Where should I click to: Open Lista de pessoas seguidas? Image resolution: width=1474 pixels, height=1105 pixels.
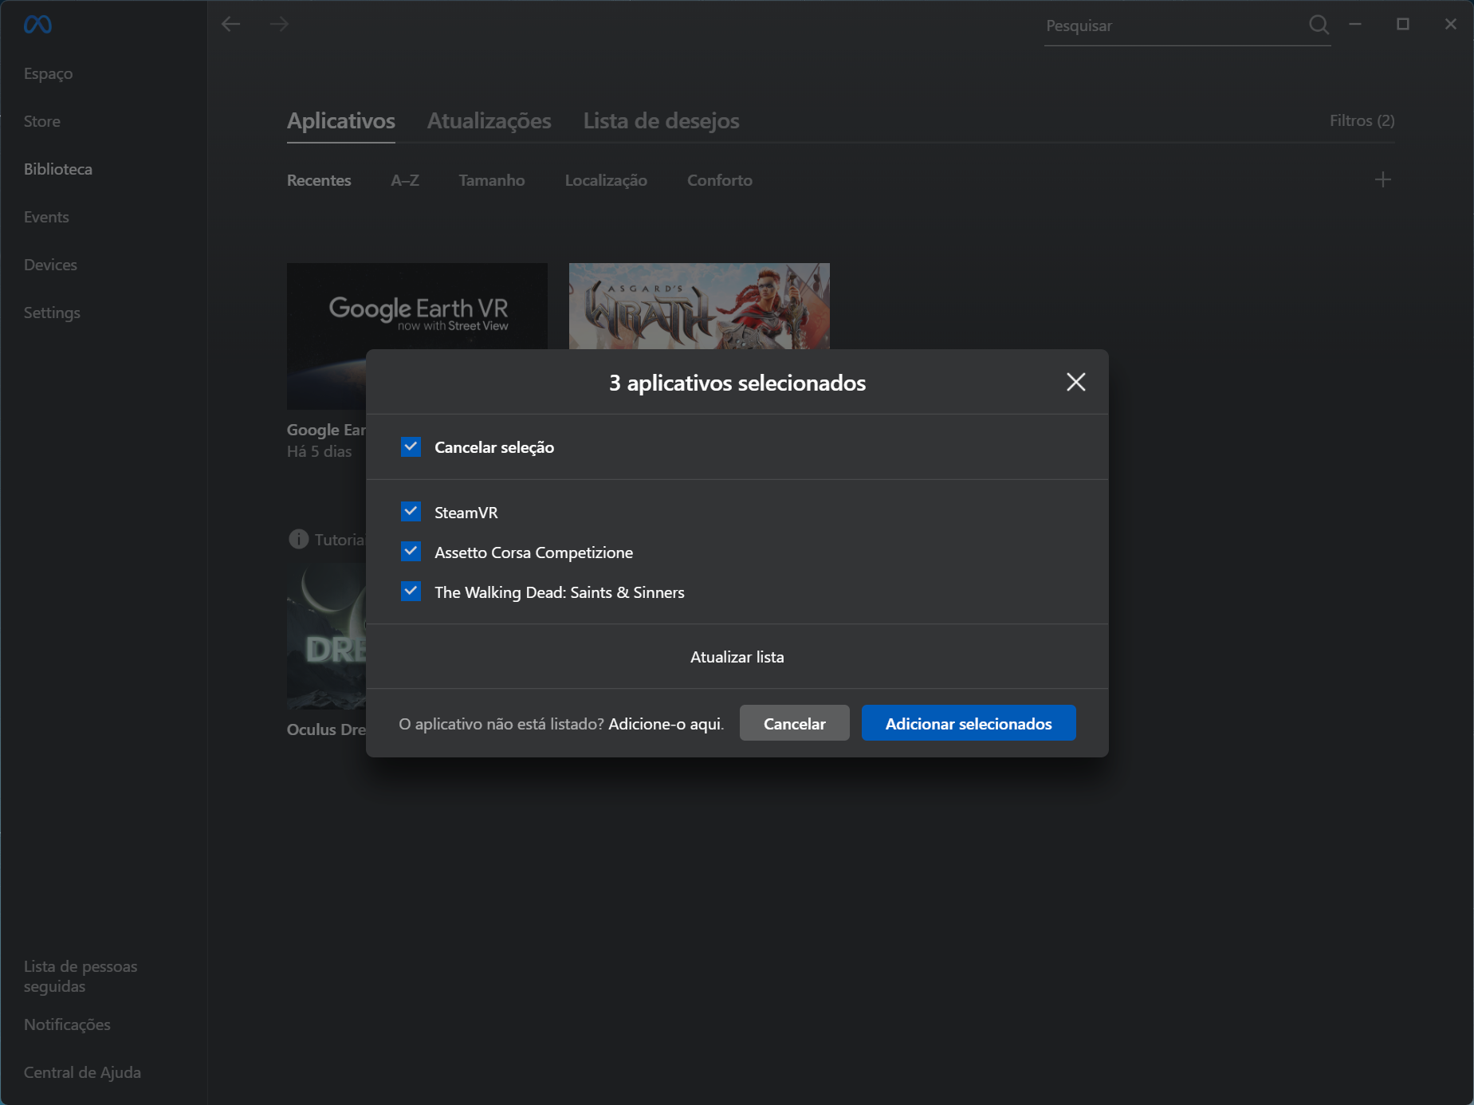tap(81, 976)
